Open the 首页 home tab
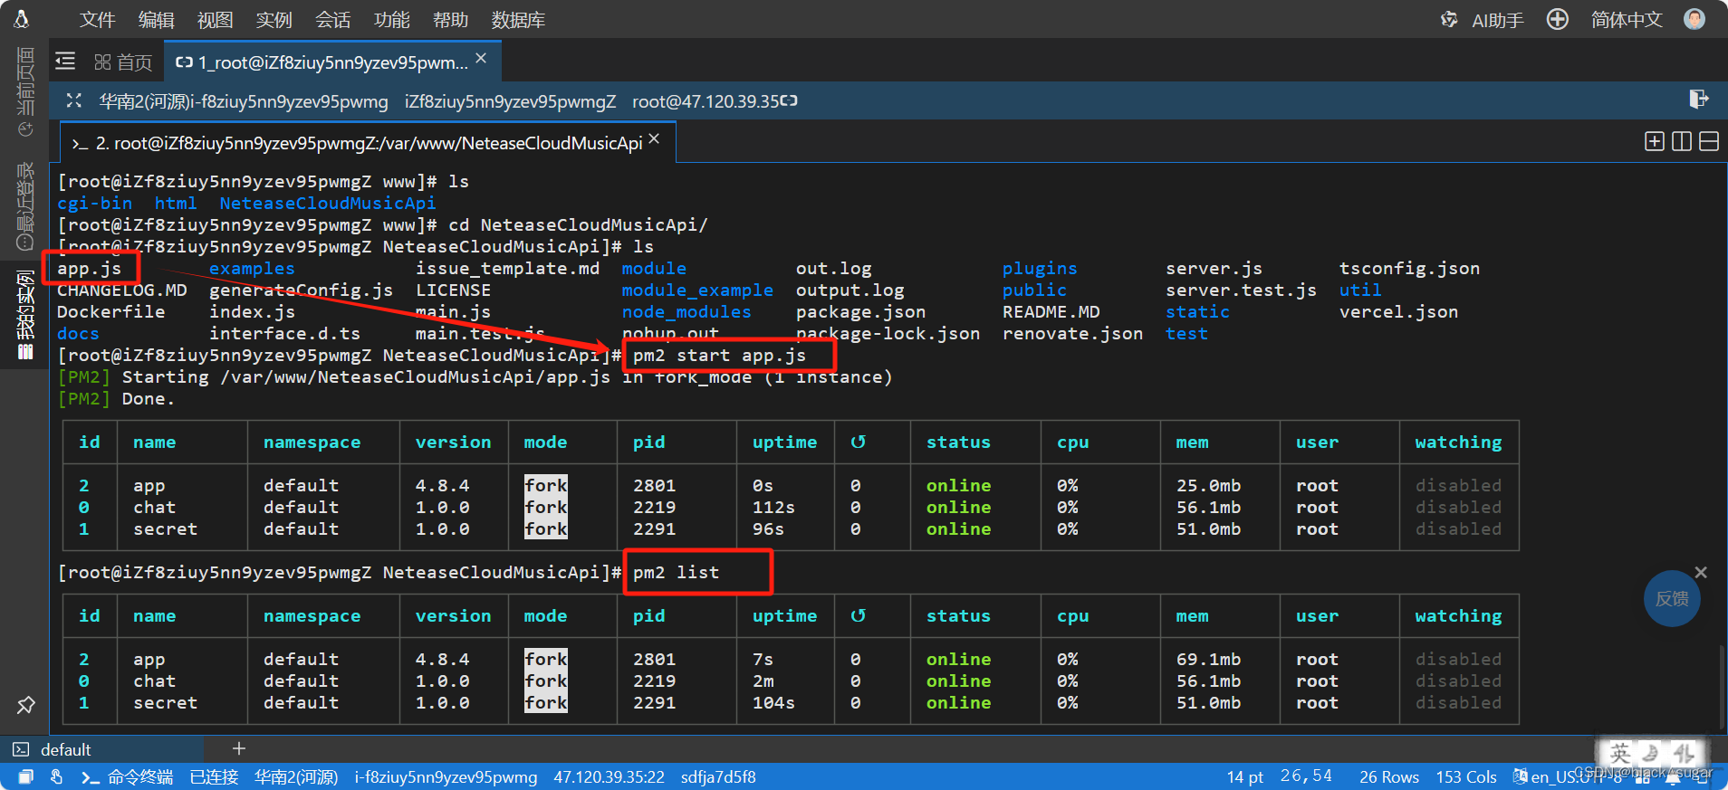 click(123, 62)
